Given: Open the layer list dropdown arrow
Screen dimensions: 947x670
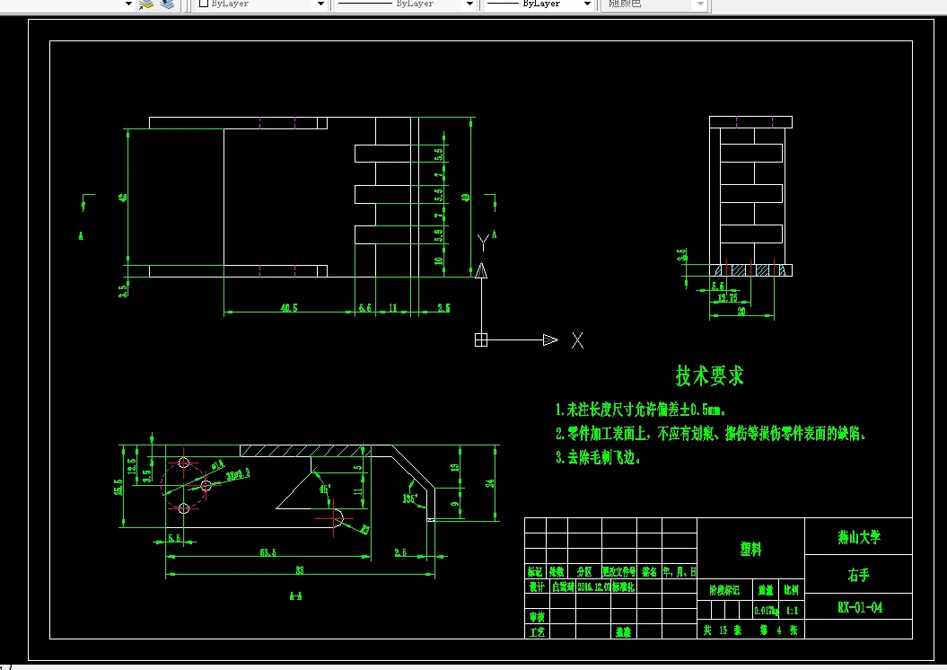Looking at the screenshot, I should click(x=128, y=4).
